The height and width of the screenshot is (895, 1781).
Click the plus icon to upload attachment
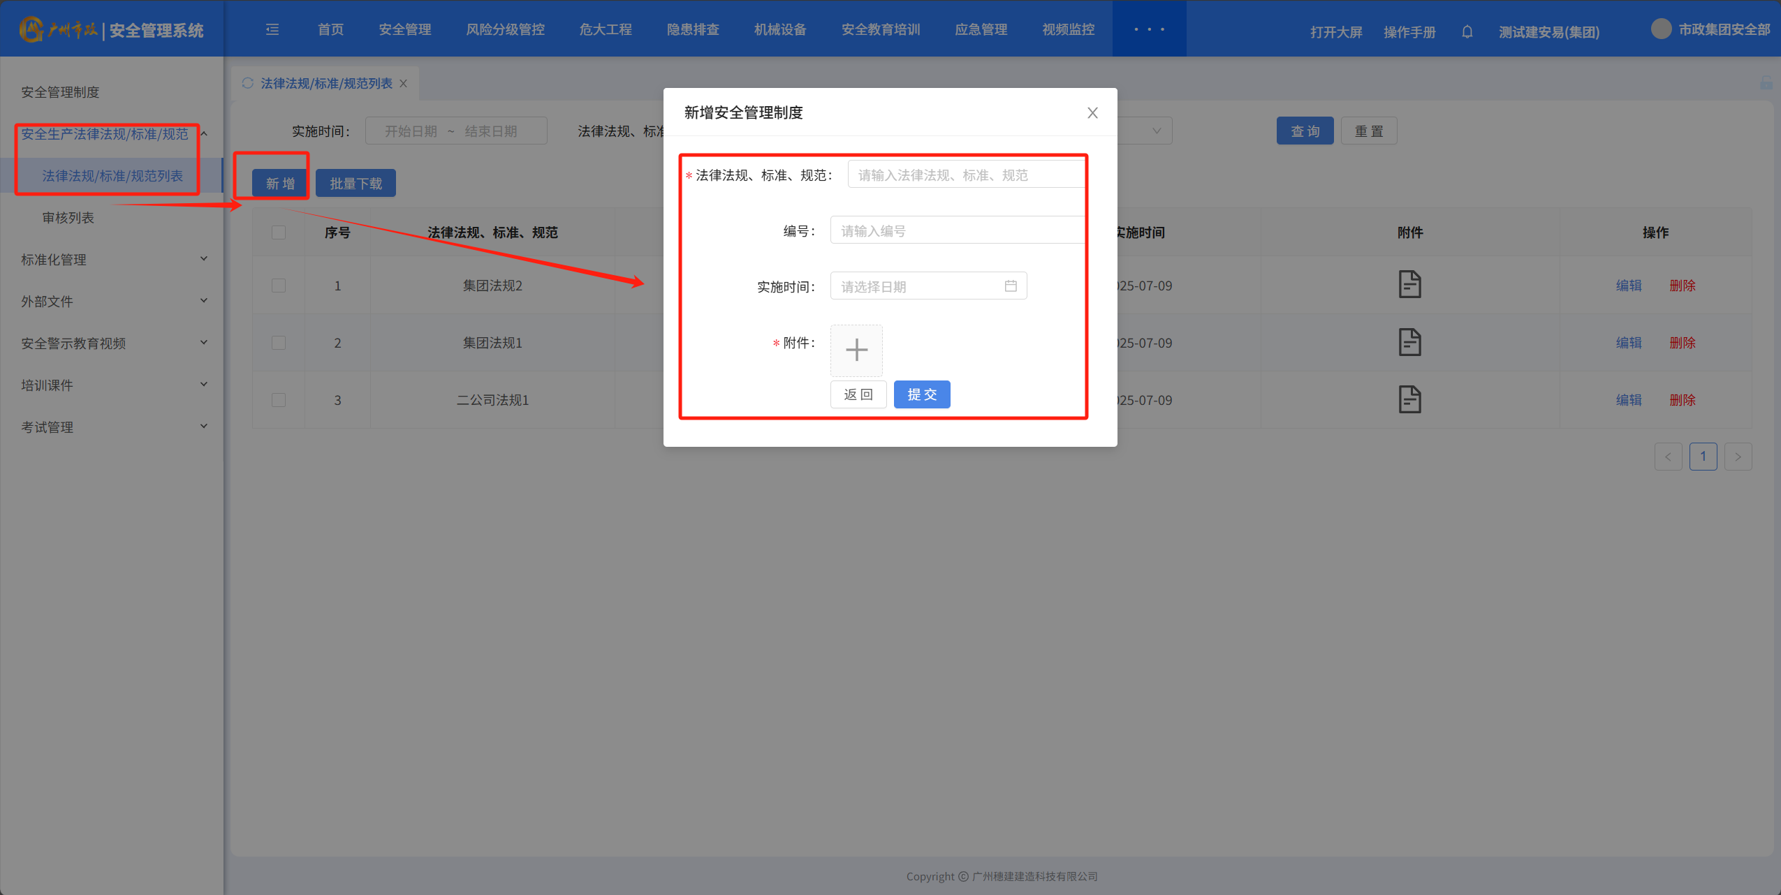[x=856, y=350]
